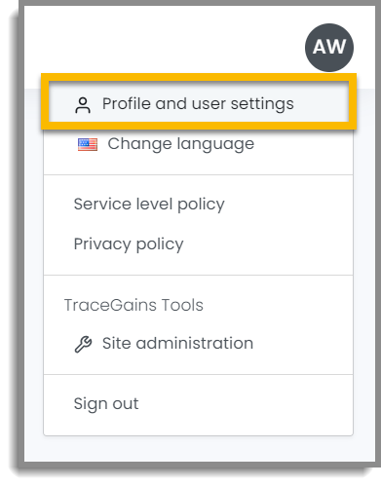This screenshot has height=486, width=381.
Task: Click the word 'settings' in profile entry
Action: coord(262,104)
